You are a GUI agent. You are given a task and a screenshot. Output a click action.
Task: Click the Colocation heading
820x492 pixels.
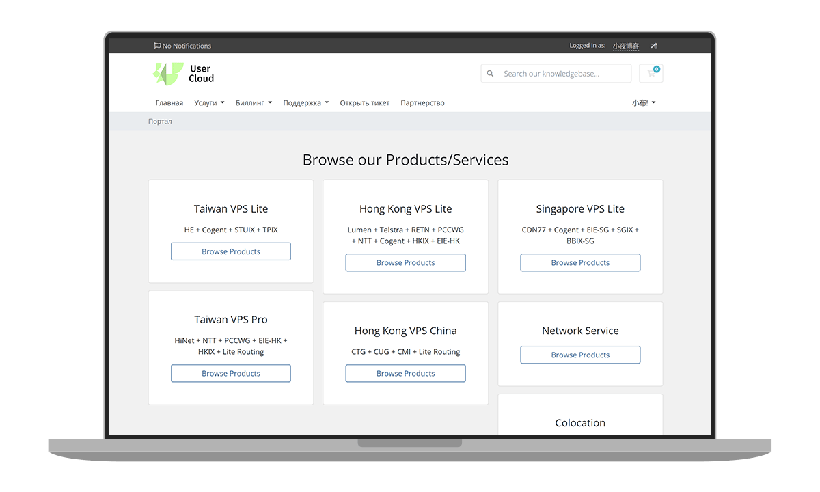tap(580, 423)
